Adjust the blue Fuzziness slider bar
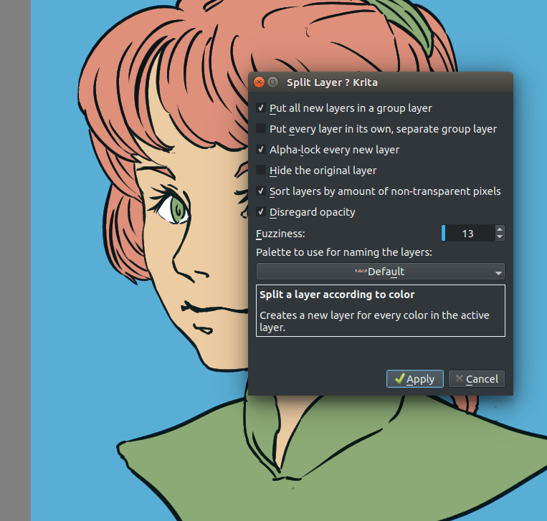The image size is (547, 521). [443, 234]
